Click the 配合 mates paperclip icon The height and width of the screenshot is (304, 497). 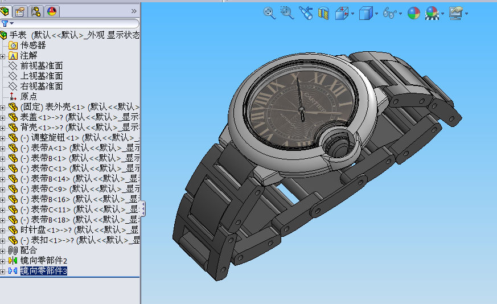(13, 250)
